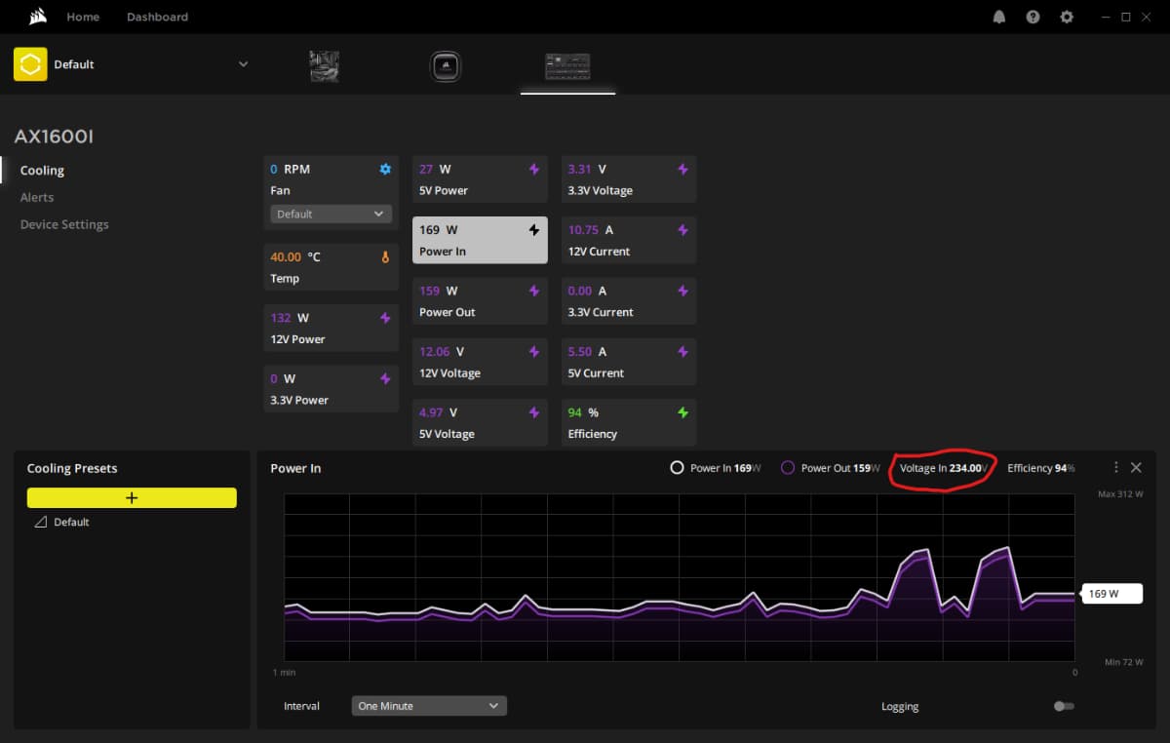
Task: Select the 12V Voltage sensor tile
Action: click(x=480, y=362)
